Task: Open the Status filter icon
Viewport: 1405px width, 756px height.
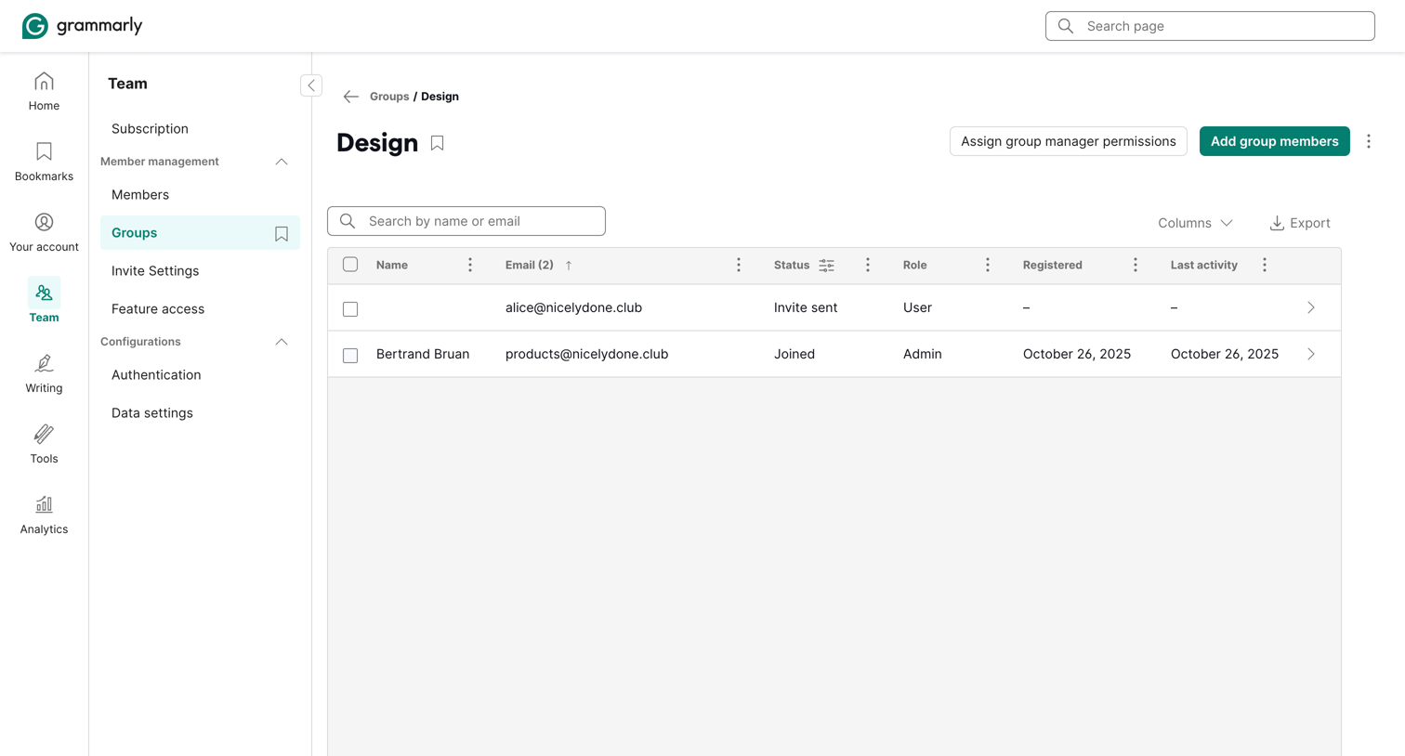Action: [827, 266]
